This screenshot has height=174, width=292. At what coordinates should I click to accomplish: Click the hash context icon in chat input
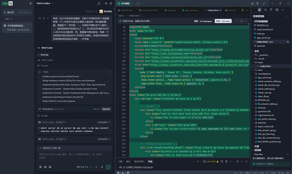click(x=45, y=167)
